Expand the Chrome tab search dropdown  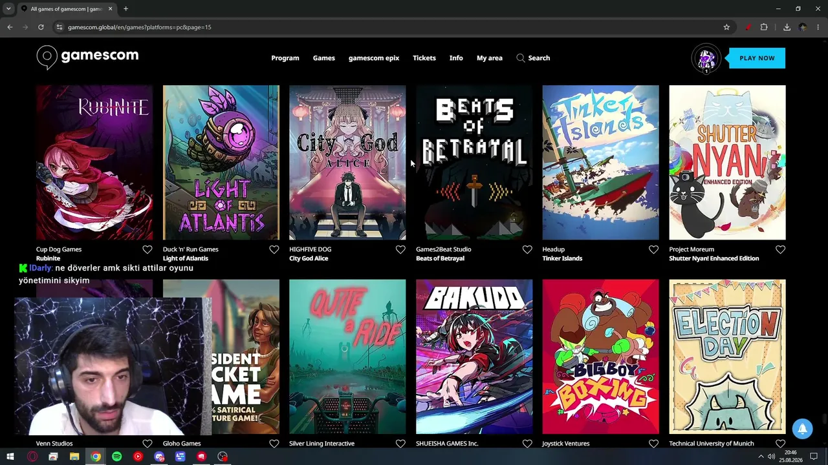[x=8, y=9]
